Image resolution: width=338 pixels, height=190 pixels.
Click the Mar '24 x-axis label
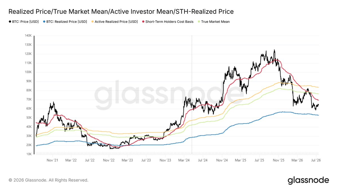pyautogui.click(x=184, y=160)
